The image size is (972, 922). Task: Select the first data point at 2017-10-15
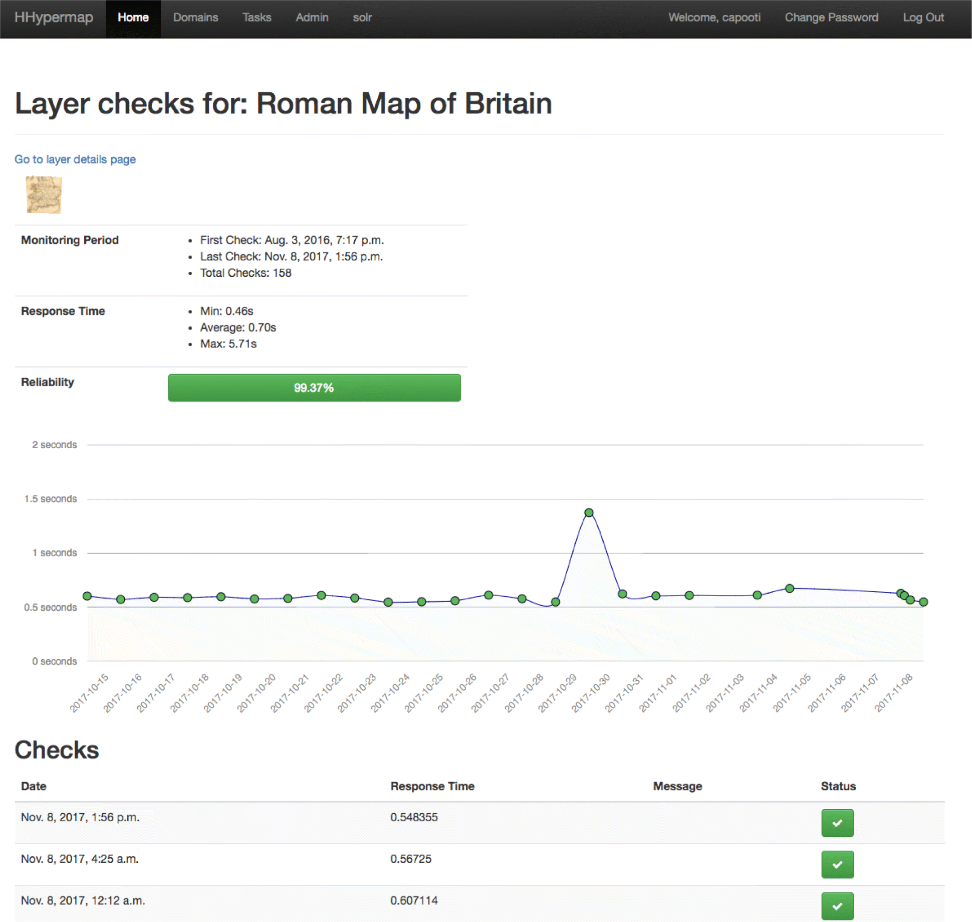coord(88,596)
